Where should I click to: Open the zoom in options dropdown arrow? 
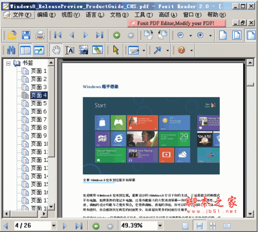(211, 35)
